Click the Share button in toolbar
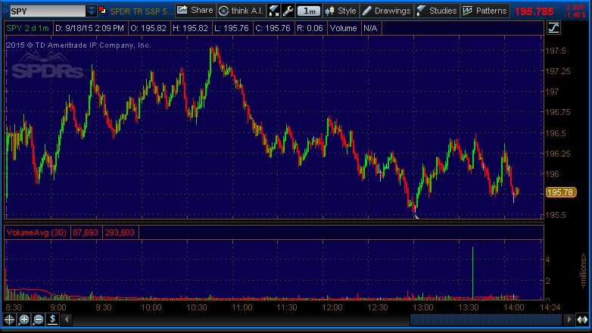Screen dimensions: 592x333 [x=195, y=11]
